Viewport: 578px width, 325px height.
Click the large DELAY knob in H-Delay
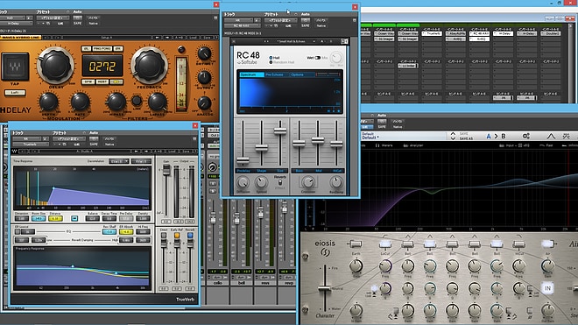(x=56, y=66)
